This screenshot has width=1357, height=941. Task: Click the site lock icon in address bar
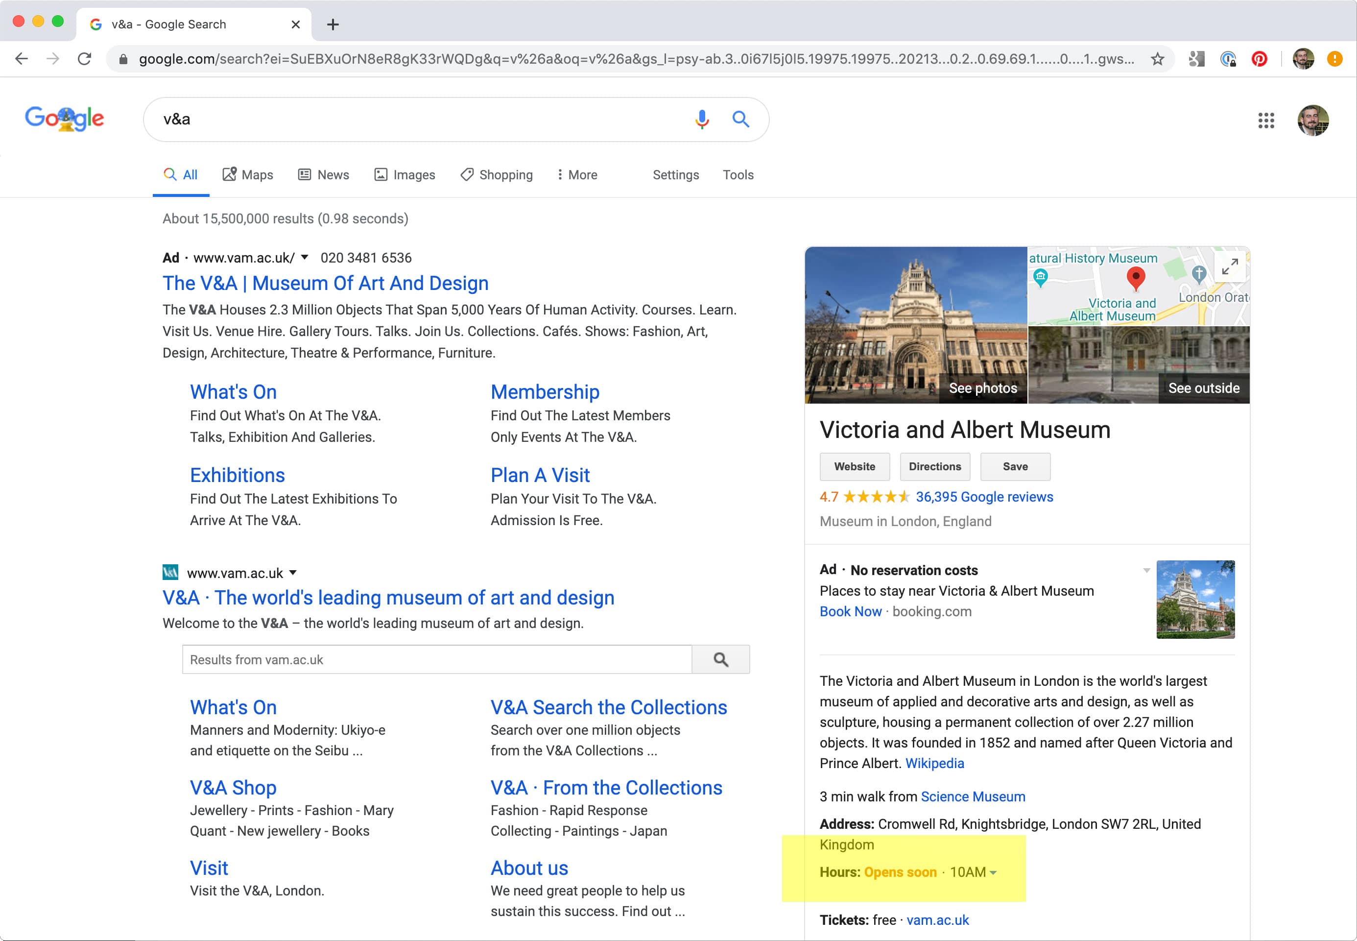click(x=123, y=59)
